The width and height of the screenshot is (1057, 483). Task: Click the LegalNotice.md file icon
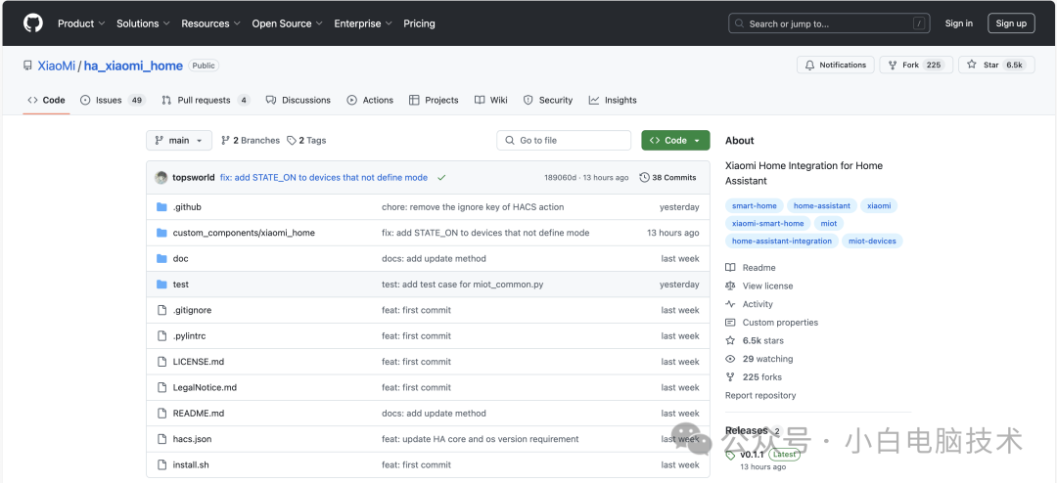point(161,387)
